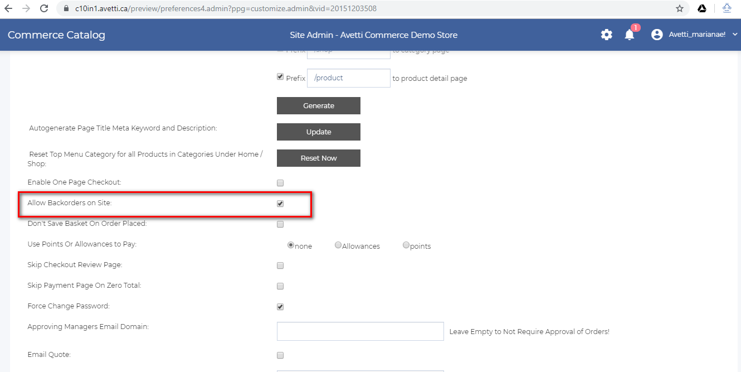
Task: Expand the Avetti_marianae! account menu arrow
Action: pos(735,35)
